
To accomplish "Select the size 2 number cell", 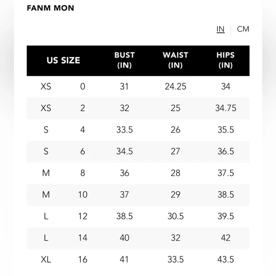I will pos(82,108).
